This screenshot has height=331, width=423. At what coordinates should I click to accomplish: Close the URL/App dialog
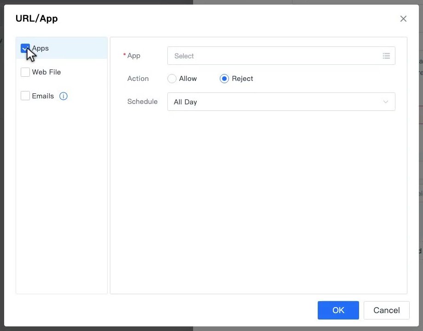coord(403,18)
